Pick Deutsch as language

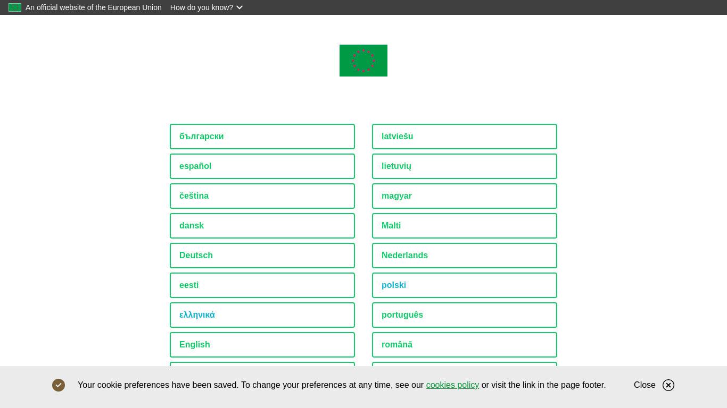pos(262,256)
